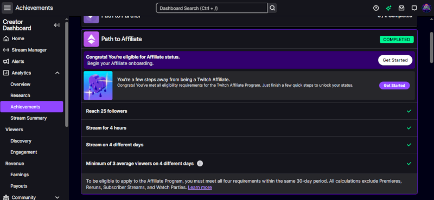Click the Affiliate promo heart thumbnail
The width and height of the screenshot is (434, 200).
coord(98,86)
